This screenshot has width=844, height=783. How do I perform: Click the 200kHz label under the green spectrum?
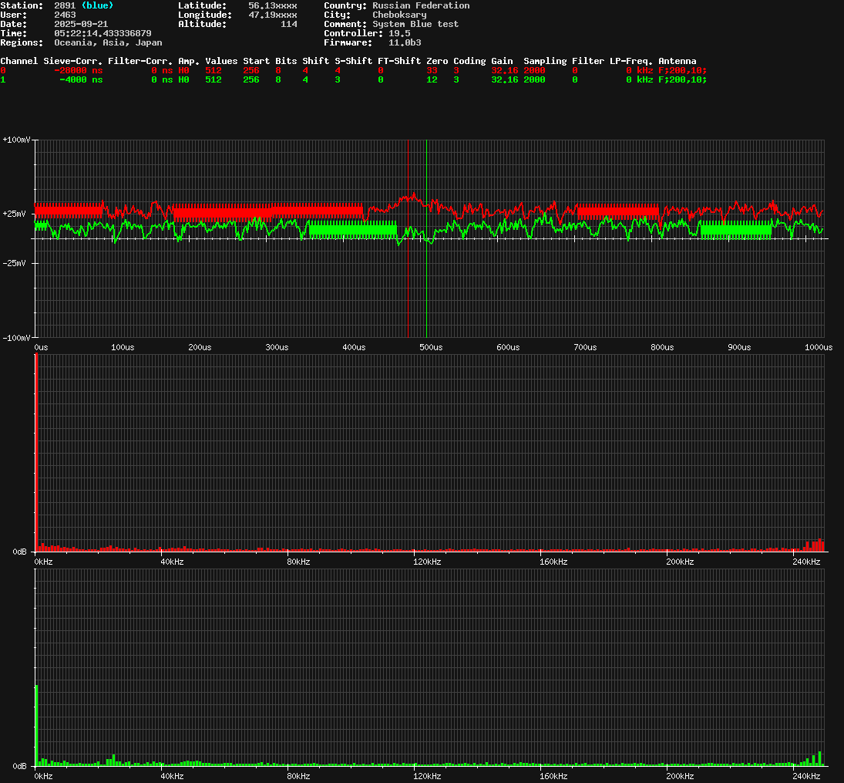pyautogui.click(x=680, y=776)
